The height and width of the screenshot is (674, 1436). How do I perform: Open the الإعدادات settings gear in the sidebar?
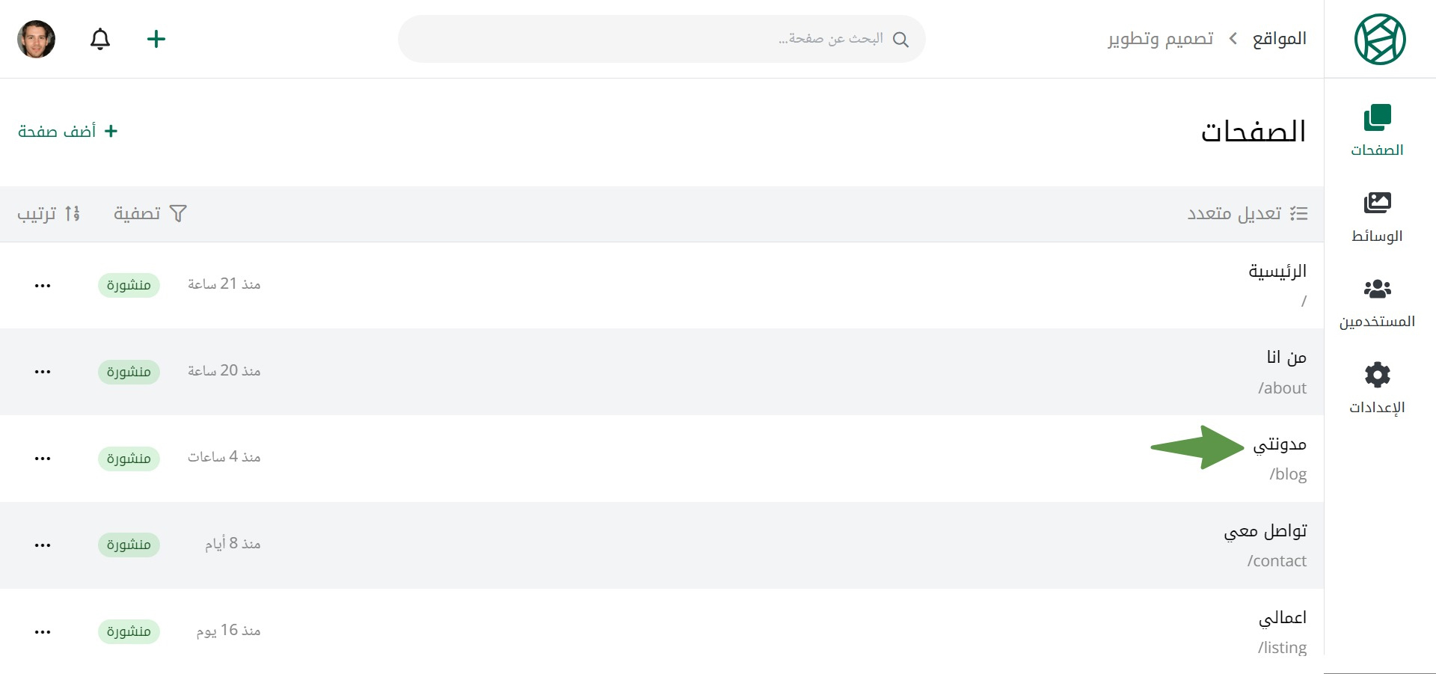(x=1377, y=388)
